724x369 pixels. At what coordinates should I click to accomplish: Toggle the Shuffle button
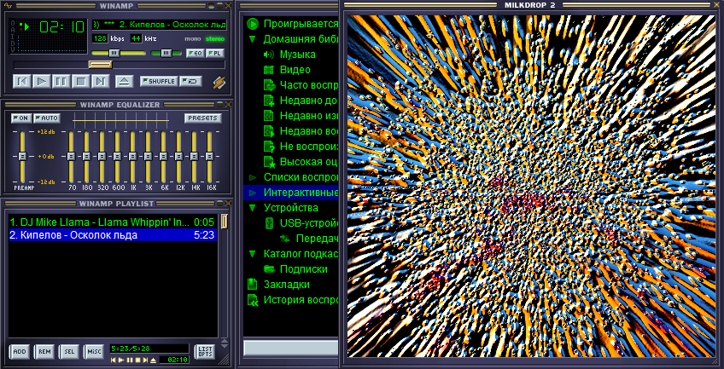pos(159,82)
